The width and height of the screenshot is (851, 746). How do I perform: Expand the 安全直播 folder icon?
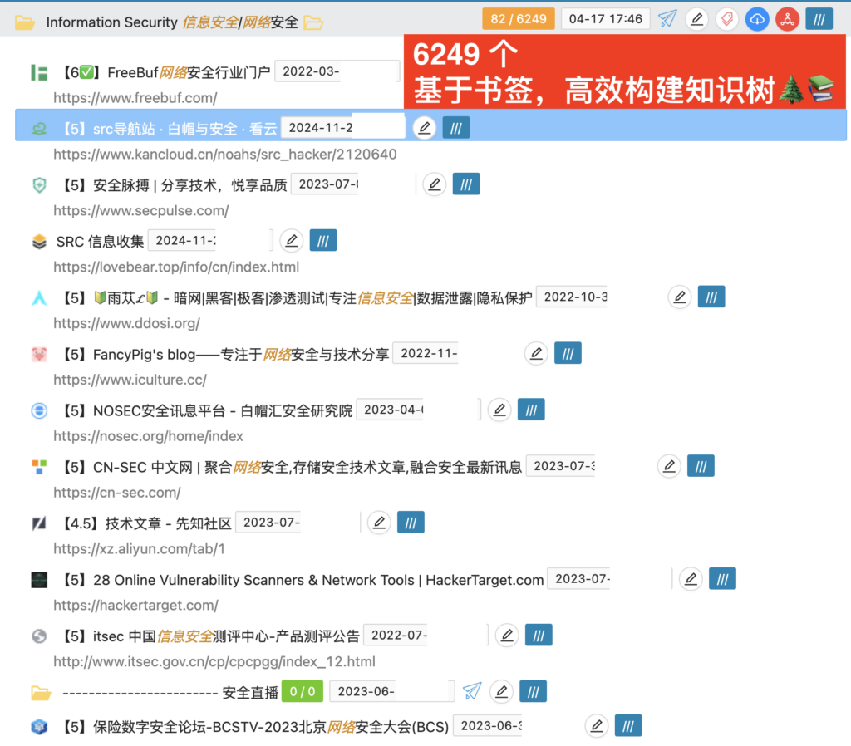click(41, 693)
